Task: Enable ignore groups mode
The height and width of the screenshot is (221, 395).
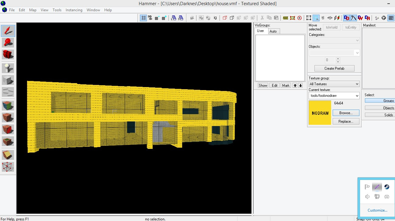Action: click(x=215, y=18)
